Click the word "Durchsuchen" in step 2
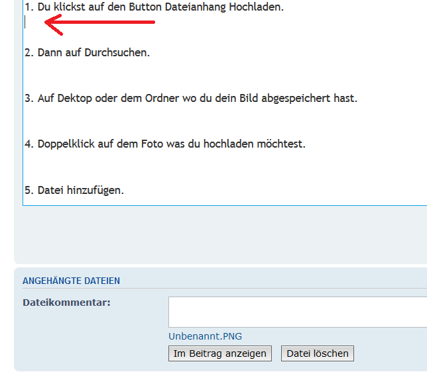Image resolution: width=427 pixels, height=372 pixels. (x=116, y=53)
